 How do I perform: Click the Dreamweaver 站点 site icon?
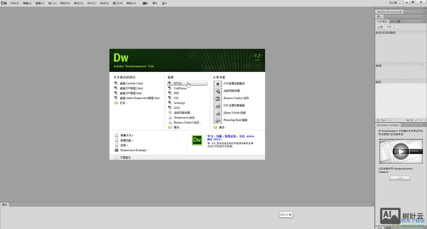pos(170,118)
